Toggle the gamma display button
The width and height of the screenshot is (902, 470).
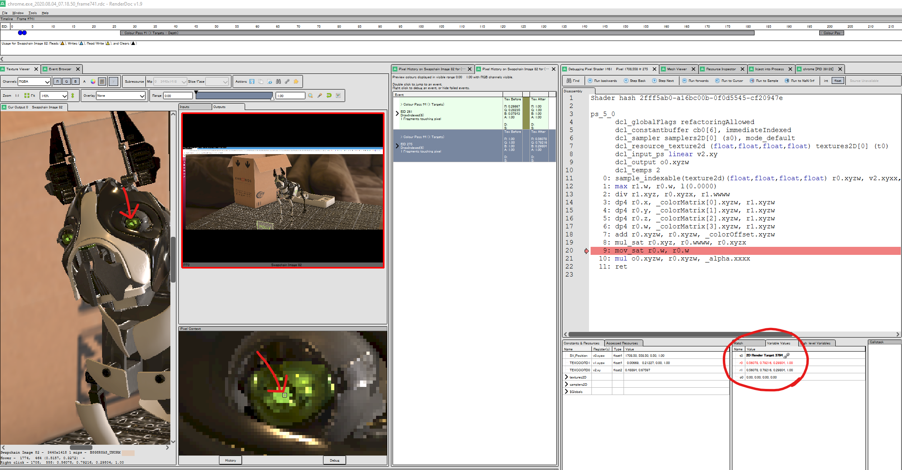[114, 81]
